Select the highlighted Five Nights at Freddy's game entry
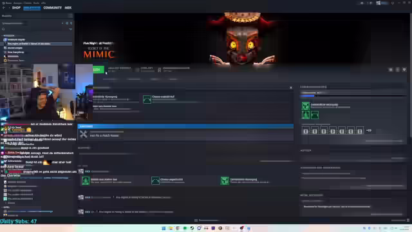Image resolution: width=412 pixels, height=232 pixels. coord(37,44)
